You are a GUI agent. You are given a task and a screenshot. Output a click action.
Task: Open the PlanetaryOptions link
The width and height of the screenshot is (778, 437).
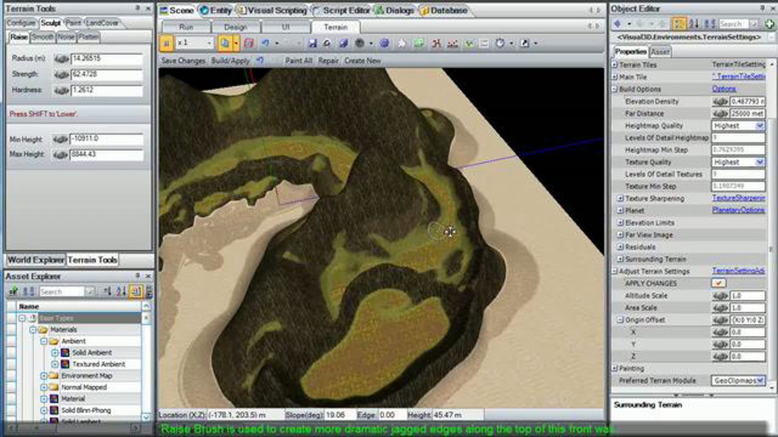coord(738,210)
